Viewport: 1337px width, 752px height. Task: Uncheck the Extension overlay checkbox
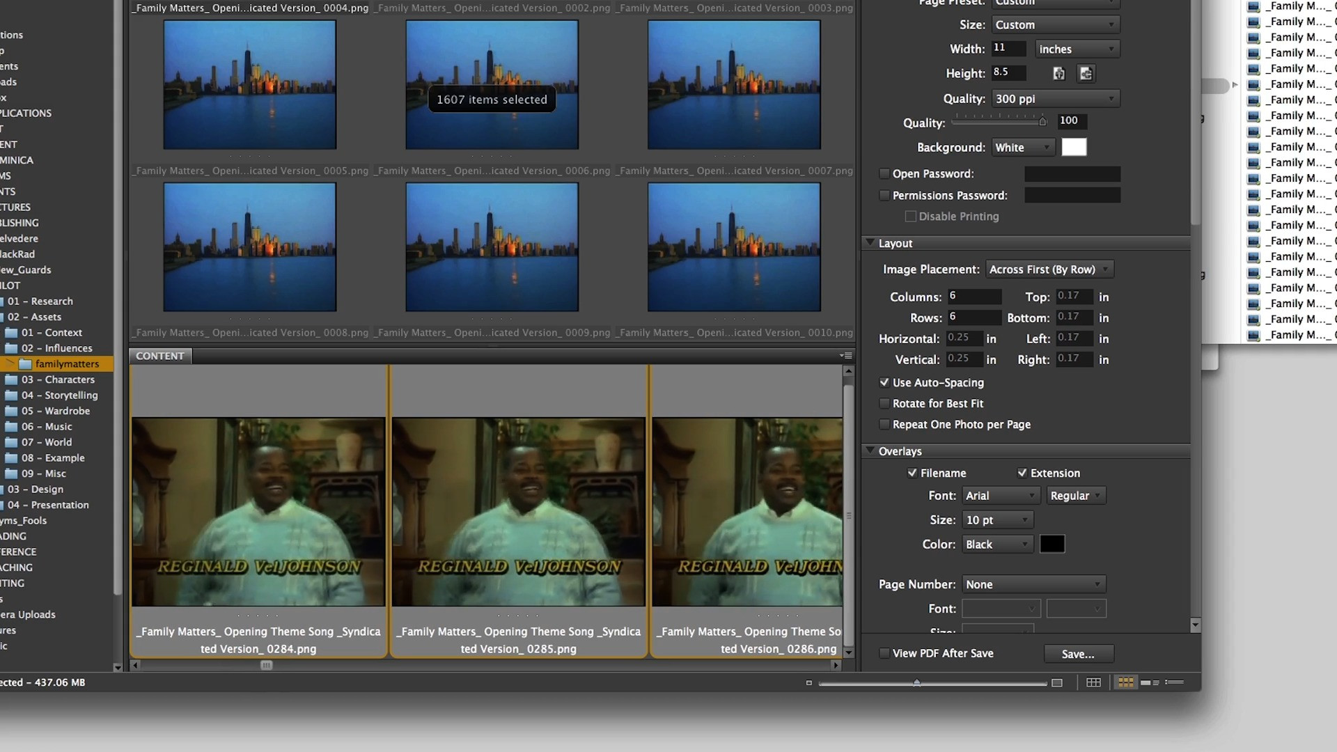point(1022,473)
